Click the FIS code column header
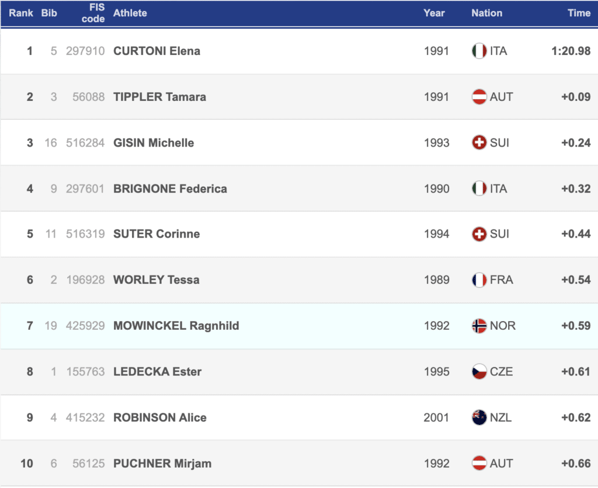Image resolution: width=598 pixels, height=488 pixels. coord(93,13)
